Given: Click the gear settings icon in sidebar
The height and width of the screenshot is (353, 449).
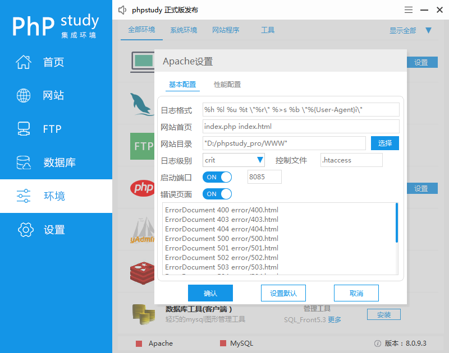Looking at the screenshot, I should tap(26, 230).
